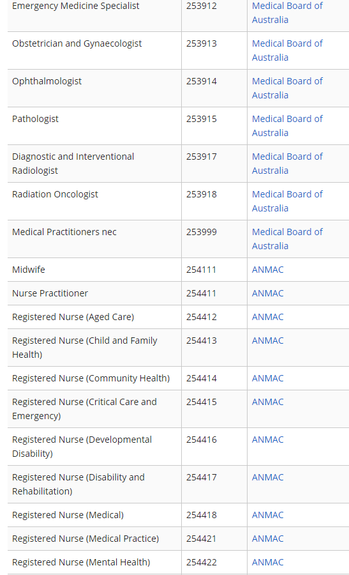The image size is (349, 575).
Task: Open ANMAC link for Disability and Rehabilitation nurse
Action: click(268, 477)
